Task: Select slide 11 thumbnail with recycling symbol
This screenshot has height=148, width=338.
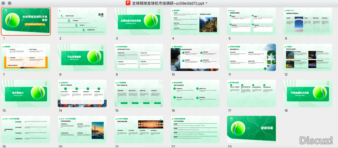Action: 251,57
